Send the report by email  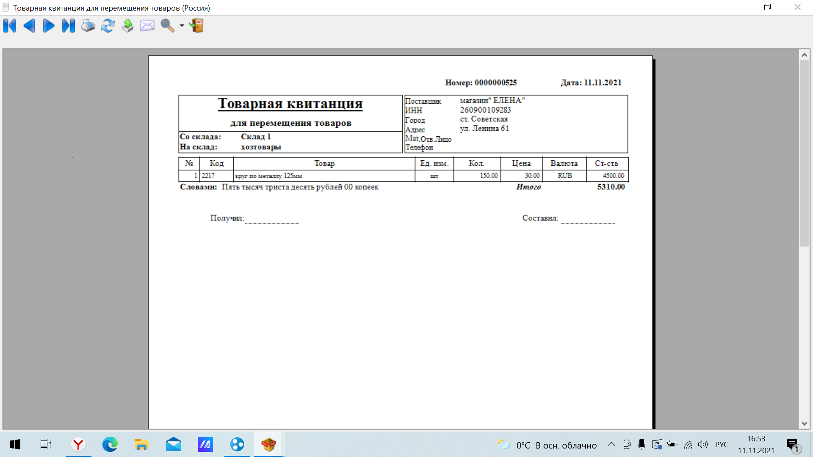147,26
